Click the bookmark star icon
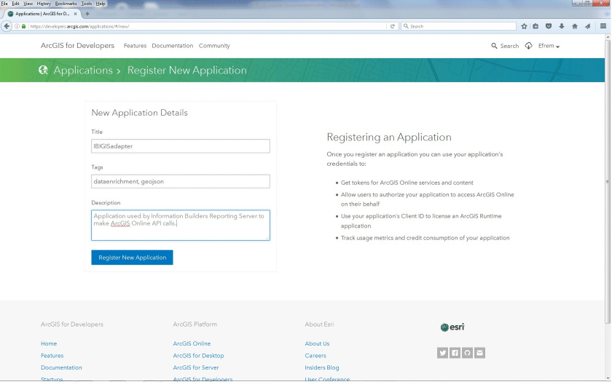 pos(524,26)
